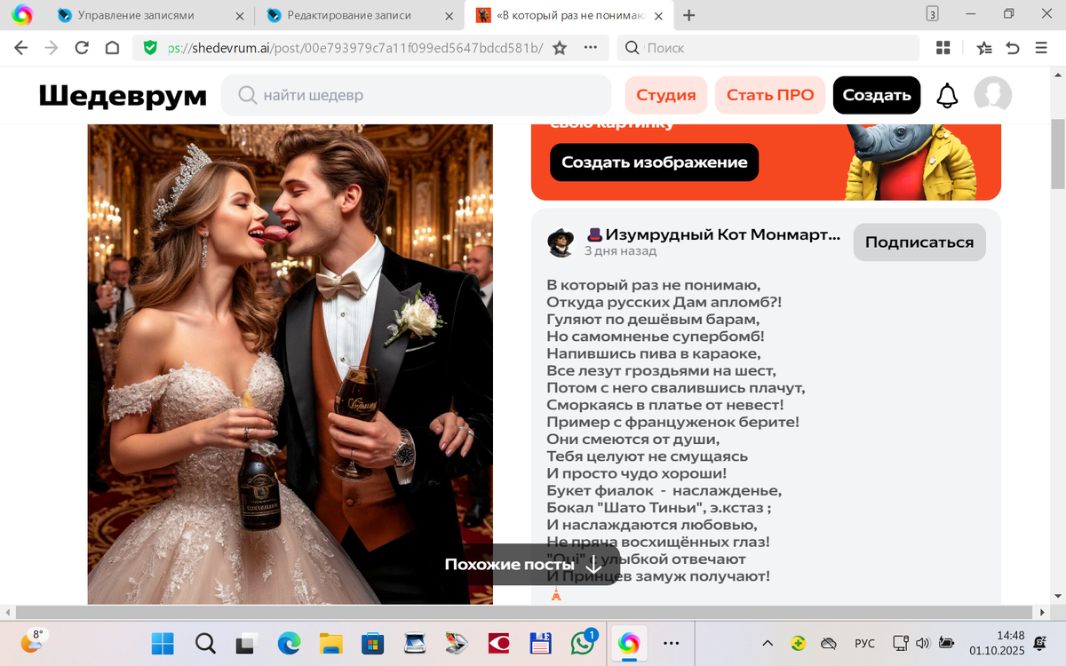Open the extensions grid icon in the toolbar

point(943,48)
